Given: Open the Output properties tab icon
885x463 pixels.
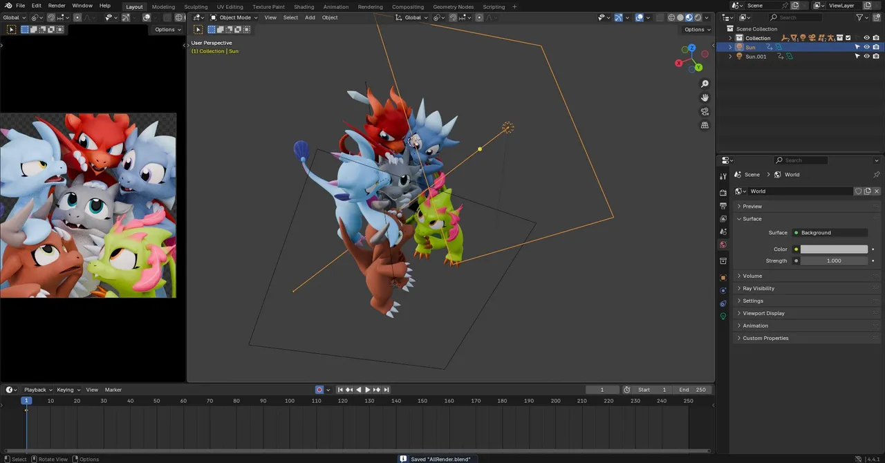Looking at the screenshot, I should 723,206.
